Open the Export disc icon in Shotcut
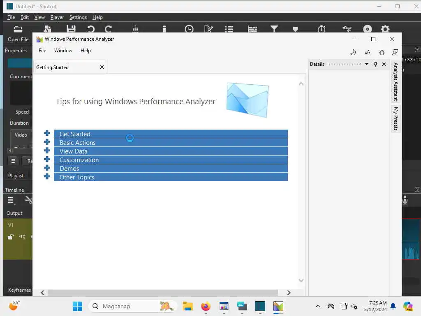This screenshot has height=316, width=421. [368, 29]
